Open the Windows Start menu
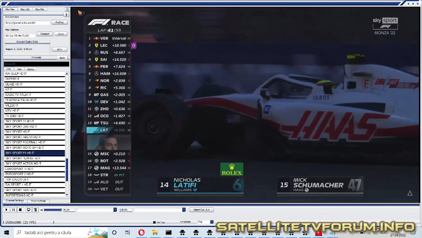The height and width of the screenshot is (238, 422). (x=7, y=233)
